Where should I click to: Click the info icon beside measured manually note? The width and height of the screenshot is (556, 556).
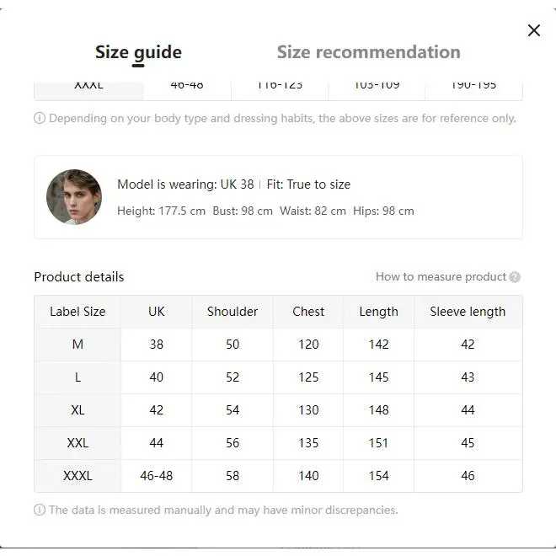pyautogui.click(x=40, y=510)
